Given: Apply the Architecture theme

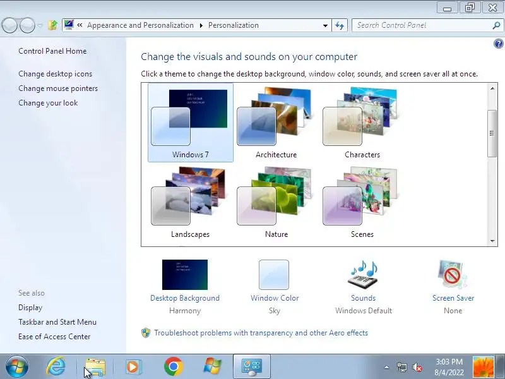Looking at the screenshot, I should [x=276, y=123].
